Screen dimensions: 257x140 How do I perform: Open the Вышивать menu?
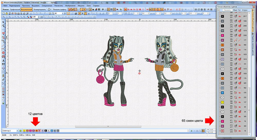(35, 5)
